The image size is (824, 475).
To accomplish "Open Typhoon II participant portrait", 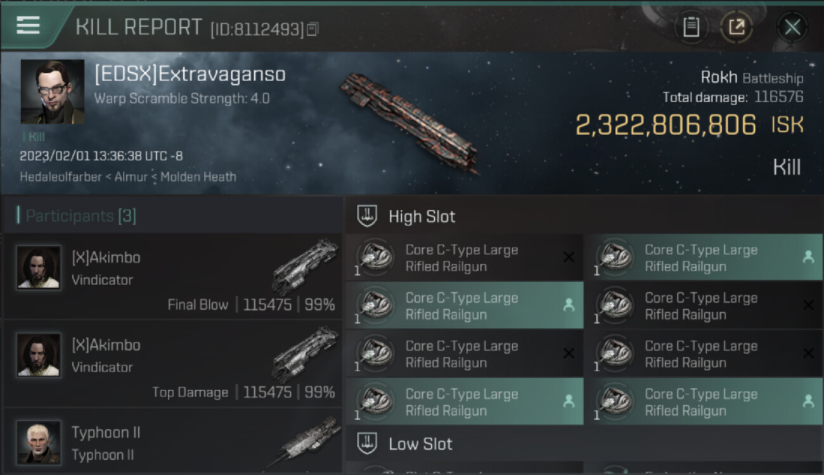I will pyautogui.click(x=39, y=442).
